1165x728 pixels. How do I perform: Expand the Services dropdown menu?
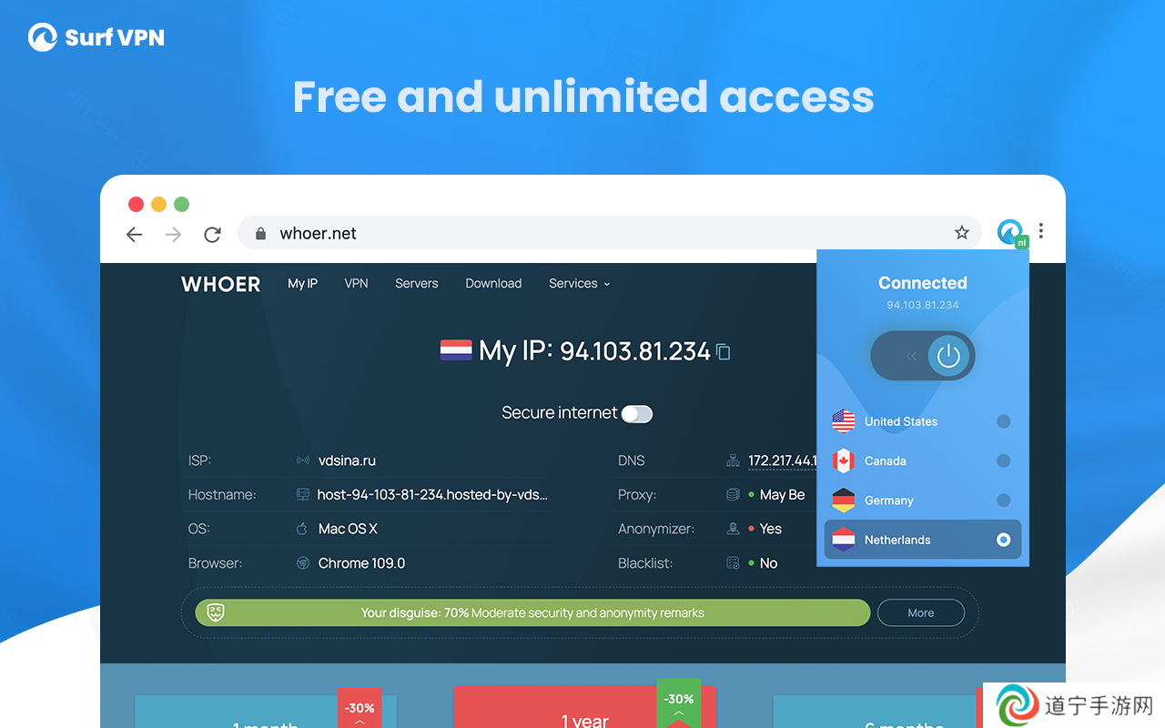coord(579,284)
